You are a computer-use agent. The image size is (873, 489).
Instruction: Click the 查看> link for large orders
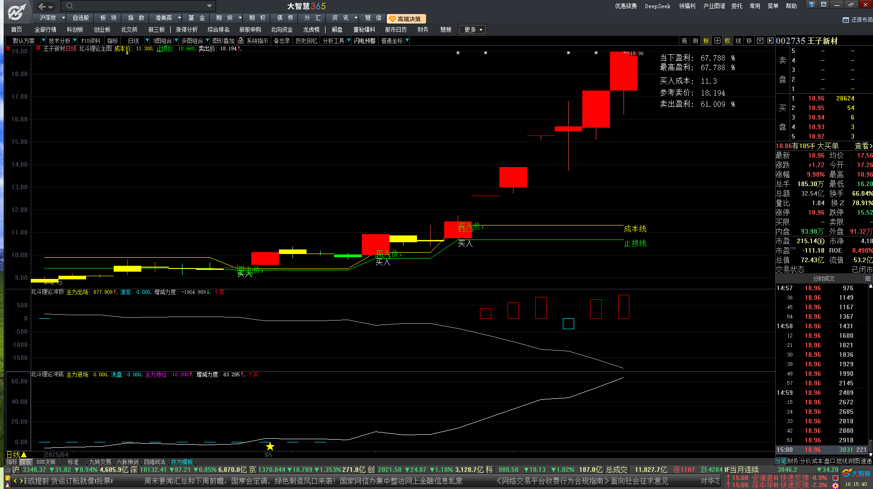[863, 146]
